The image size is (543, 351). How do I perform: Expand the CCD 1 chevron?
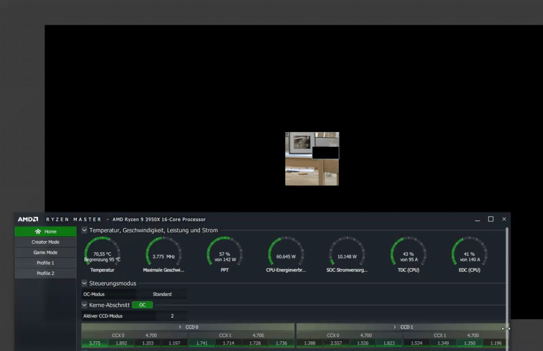(x=394, y=327)
